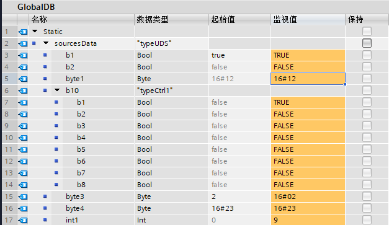Viewport: 389px width, 225px height.
Task: Click the data tag icon in row 3
Action: click(23, 55)
